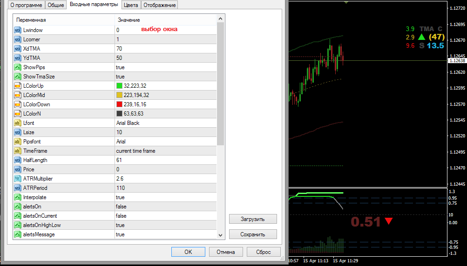Viewport: 467px width, 266px height.
Task: Click the alertsOnHighLow value true
Action: tap(120, 225)
